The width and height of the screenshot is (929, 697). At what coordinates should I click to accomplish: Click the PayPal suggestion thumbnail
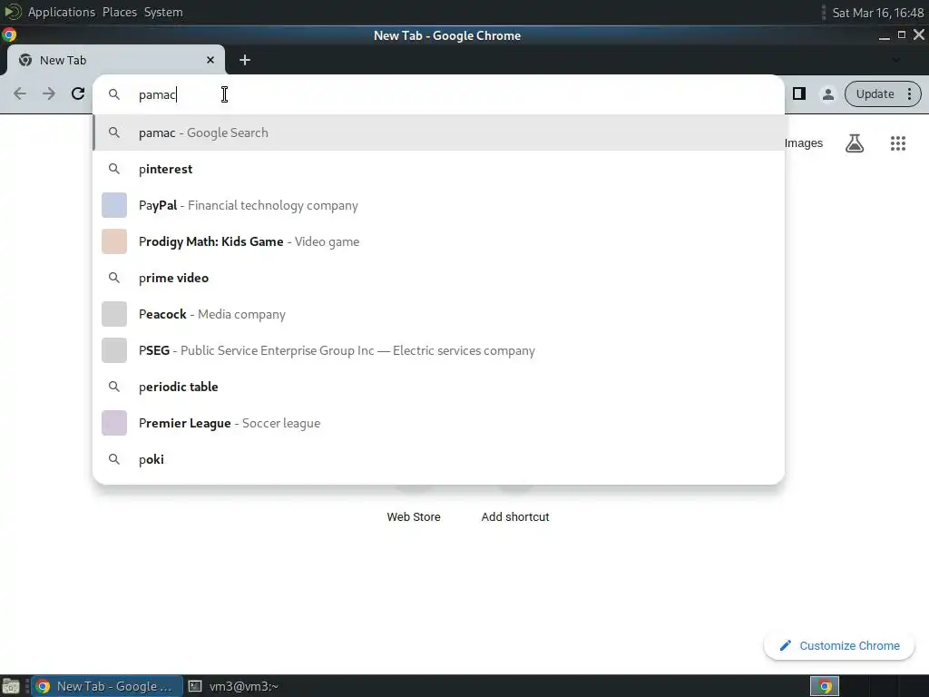[x=114, y=205]
